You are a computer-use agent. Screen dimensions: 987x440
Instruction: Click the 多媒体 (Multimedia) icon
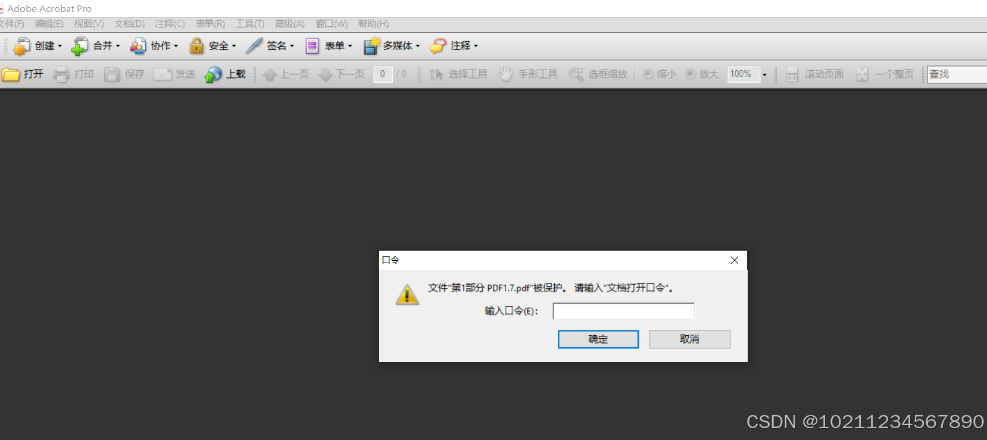(x=371, y=46)
